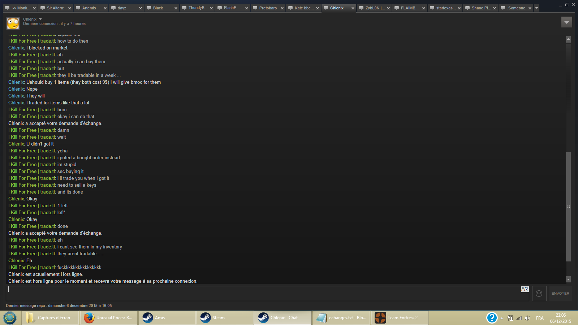578x325 pixels.
Task: Click Chlenix's avatar picture
Action: click(13, 23)
